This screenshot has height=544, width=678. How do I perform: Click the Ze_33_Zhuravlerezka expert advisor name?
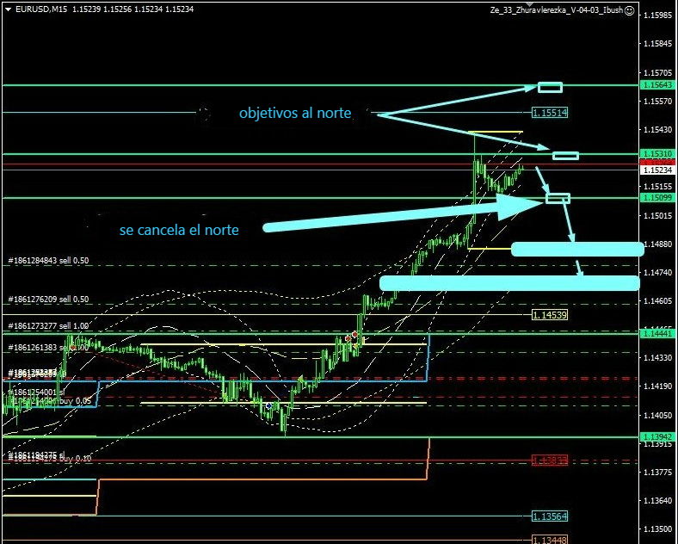point(555,10)
